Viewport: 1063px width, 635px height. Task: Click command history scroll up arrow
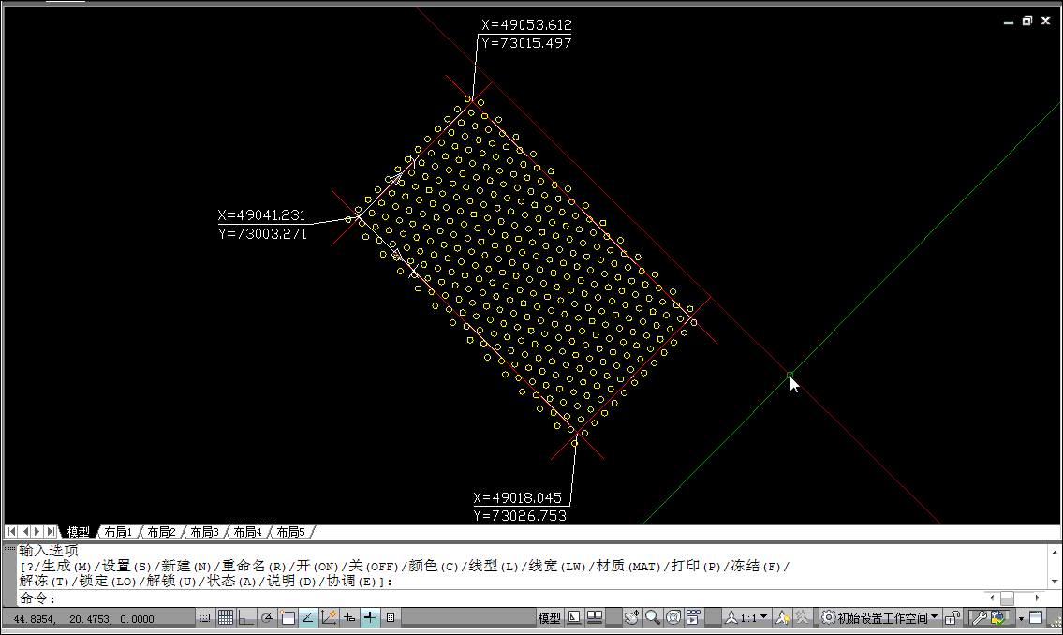(1055, 553)
